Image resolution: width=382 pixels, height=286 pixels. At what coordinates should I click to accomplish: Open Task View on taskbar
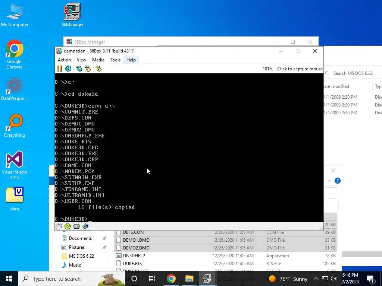(x=152, y=279)
